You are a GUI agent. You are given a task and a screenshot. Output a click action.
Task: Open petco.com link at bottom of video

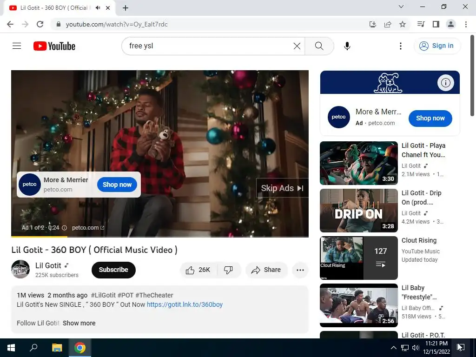click(x=88, y=228)
